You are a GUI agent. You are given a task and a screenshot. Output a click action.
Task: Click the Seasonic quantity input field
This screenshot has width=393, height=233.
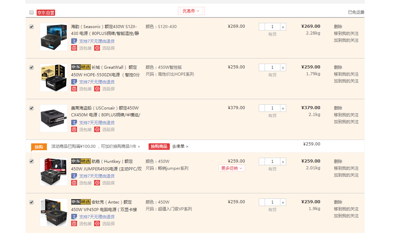click(x=272, y=27)
